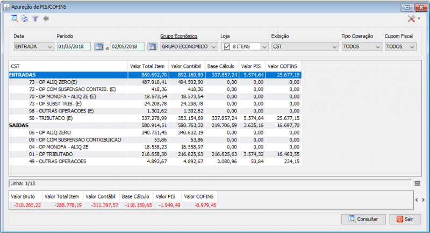Open the Cupom Fiscal TODOS dropdown
Screen dimensions: 430x233
400,47
